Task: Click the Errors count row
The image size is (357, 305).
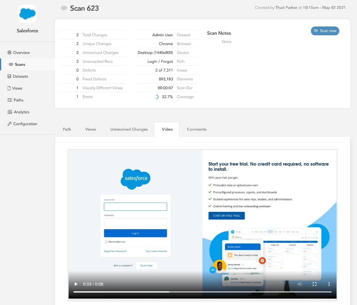Action: tap(93, 97)
